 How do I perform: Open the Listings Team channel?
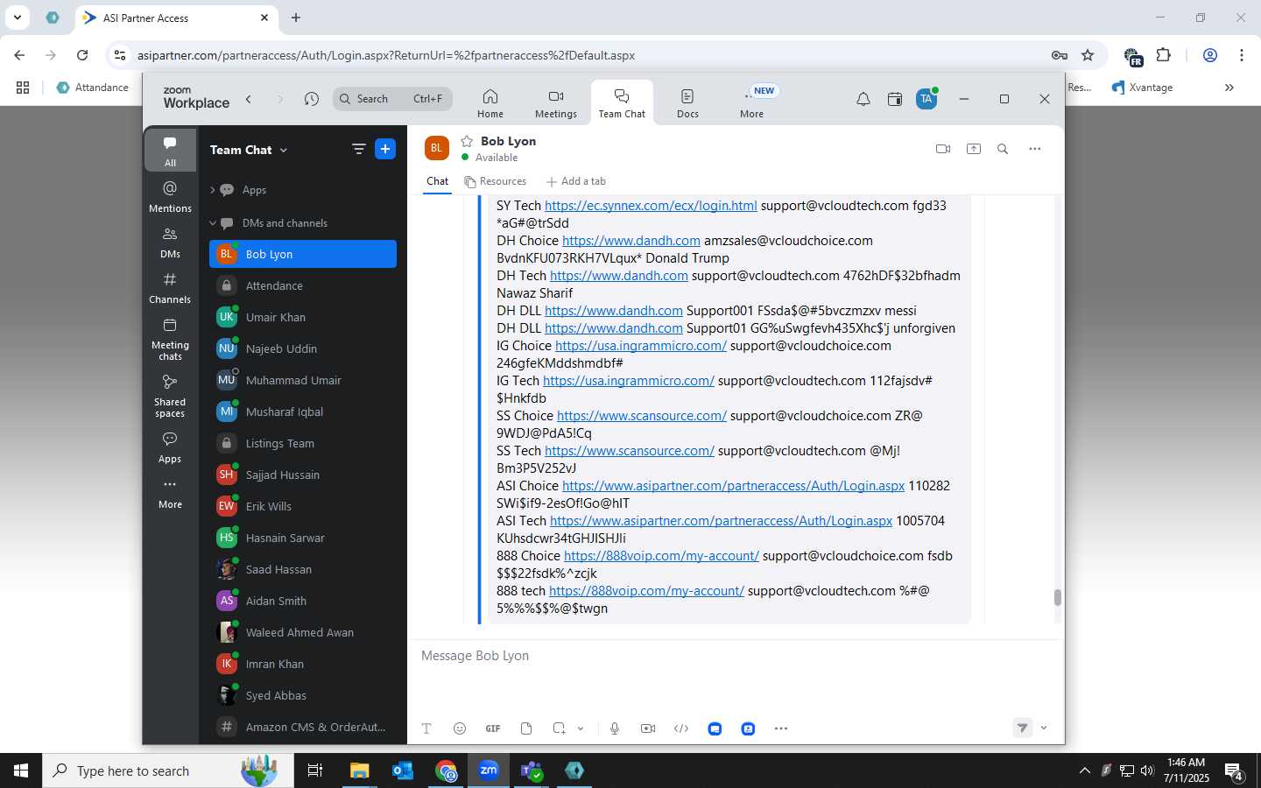[303, 443]
